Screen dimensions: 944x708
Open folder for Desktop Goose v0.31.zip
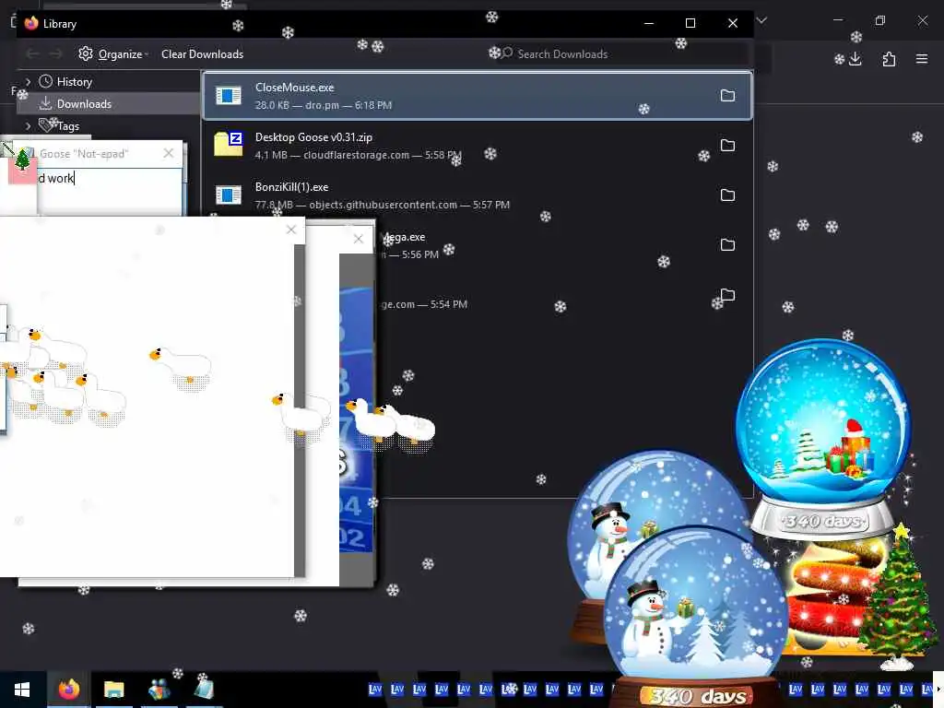(x=727, y=146)
